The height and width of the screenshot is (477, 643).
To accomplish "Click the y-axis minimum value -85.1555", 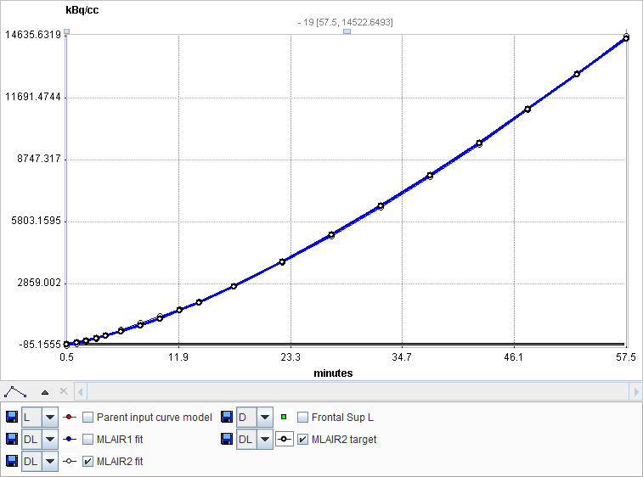I will point(40,345).
